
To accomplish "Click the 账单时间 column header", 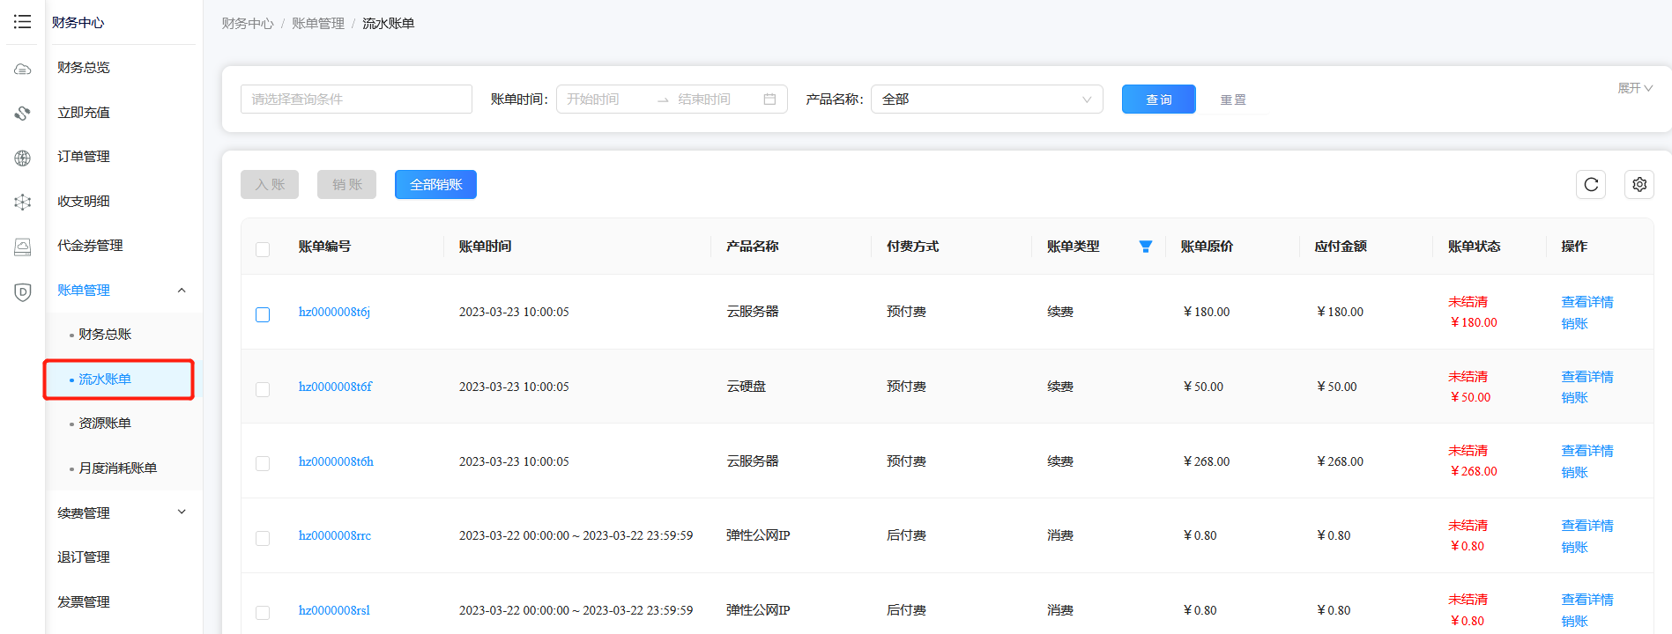I will pyautogui.click(x=485, y=247).
